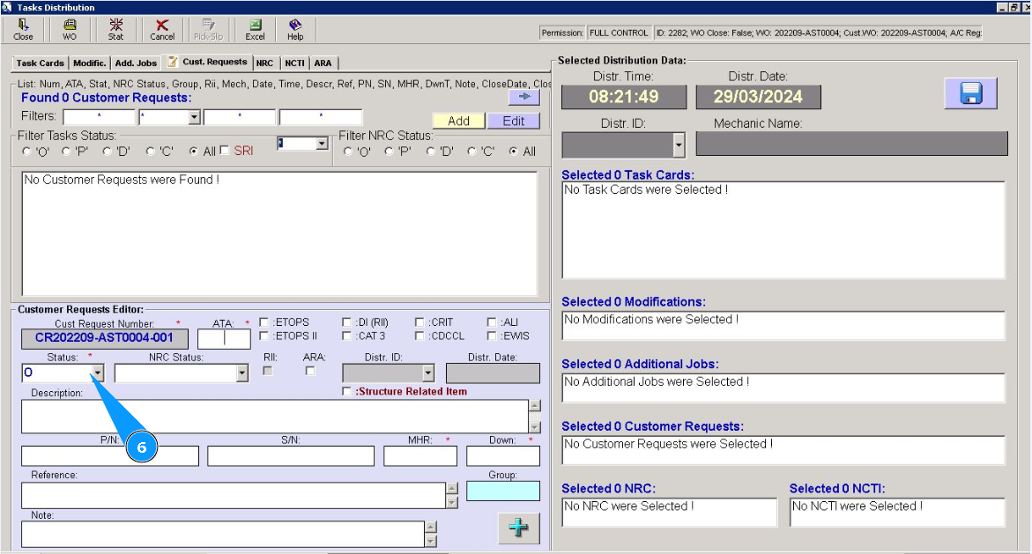Click the blue arrow next to list header
Image resolution: width=1032 pixels, height=554 pixels.
(523, 98)
